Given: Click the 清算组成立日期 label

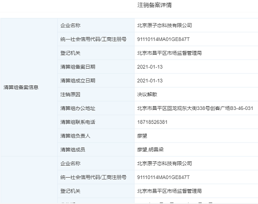Looking at the screenshot, I should point(77,81).
